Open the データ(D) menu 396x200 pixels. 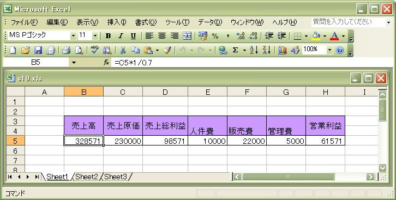209,22
